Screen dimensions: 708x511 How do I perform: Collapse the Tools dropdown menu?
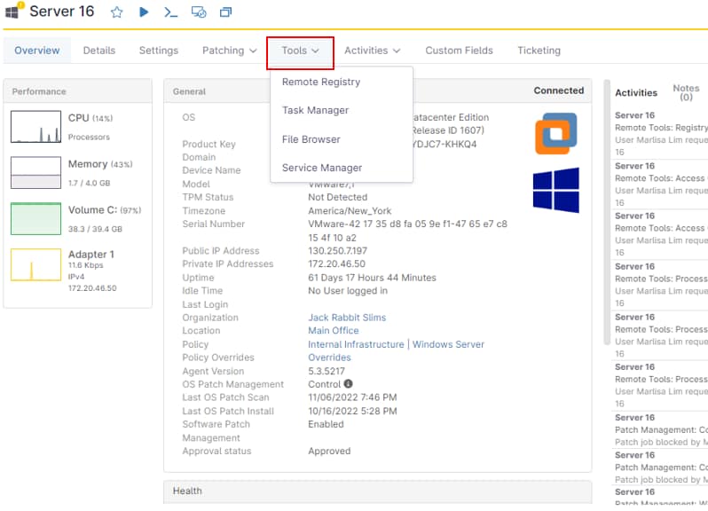coord(300,51)
